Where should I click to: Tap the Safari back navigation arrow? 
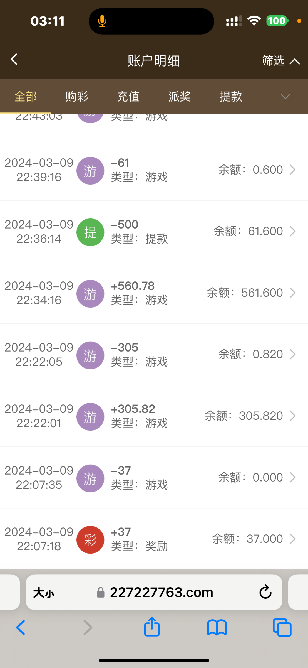click(x=21, y=627)
